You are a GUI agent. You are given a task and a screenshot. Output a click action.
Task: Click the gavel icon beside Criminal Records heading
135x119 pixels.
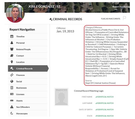click(51, 19)
